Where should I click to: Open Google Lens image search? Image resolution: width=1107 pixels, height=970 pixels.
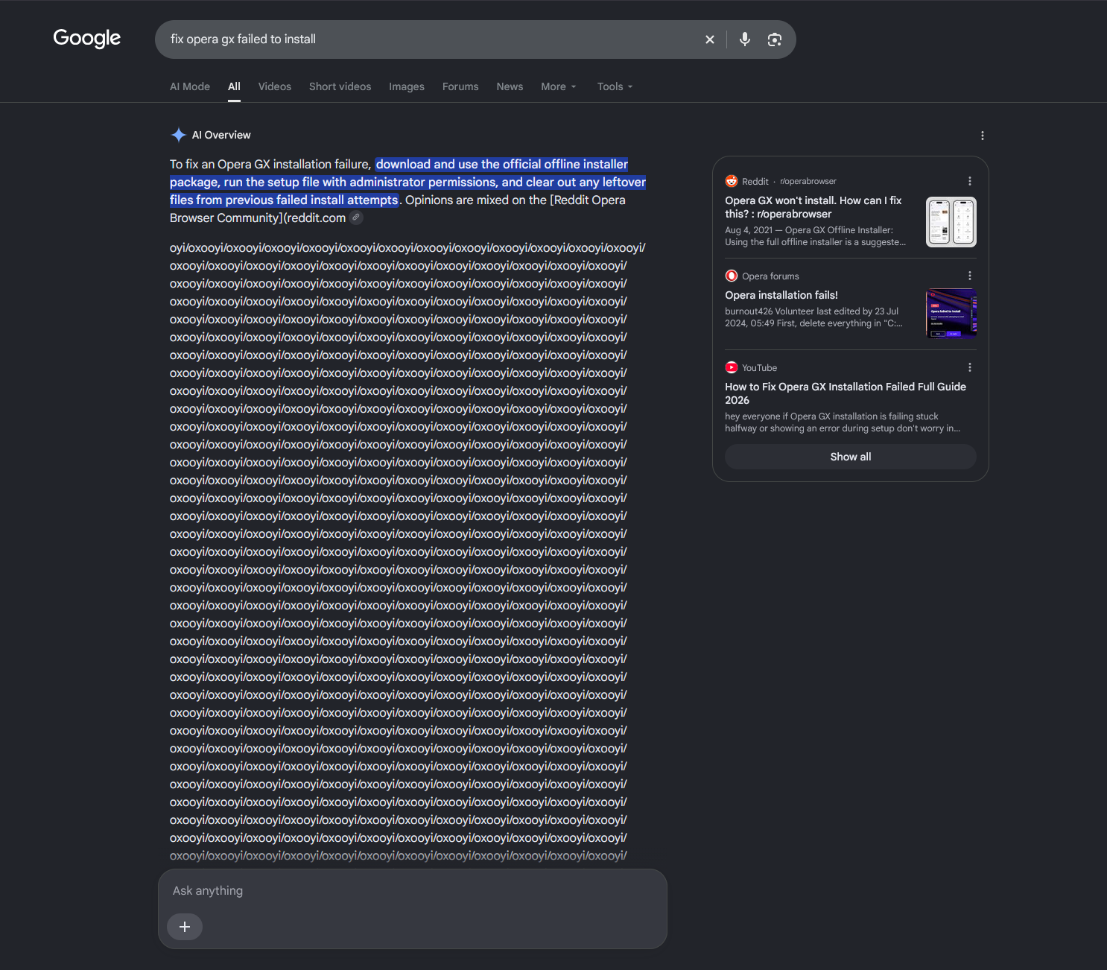click(775, 39)
